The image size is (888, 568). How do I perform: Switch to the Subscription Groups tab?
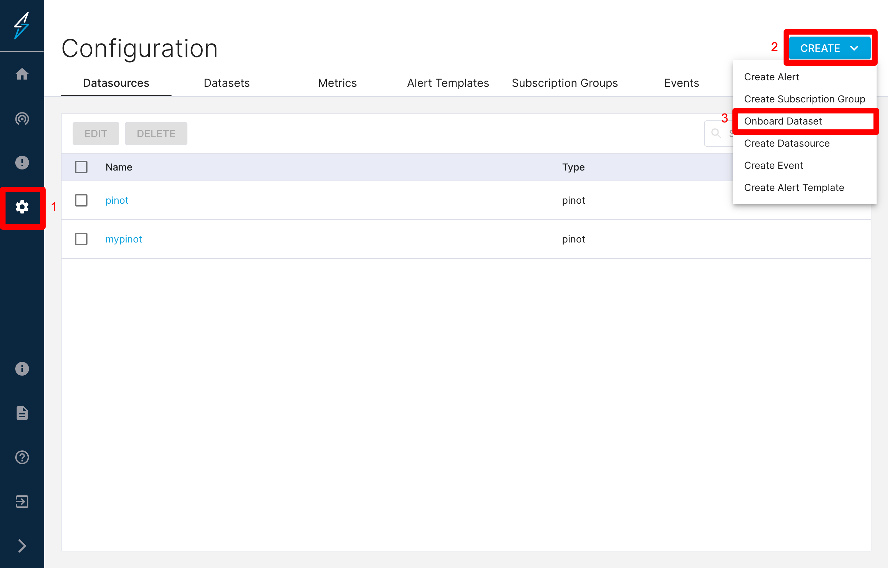(x=565, y=83)
